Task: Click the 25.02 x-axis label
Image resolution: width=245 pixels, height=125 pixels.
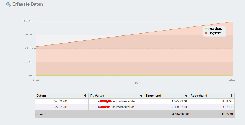Action: [x=232, y=80]
